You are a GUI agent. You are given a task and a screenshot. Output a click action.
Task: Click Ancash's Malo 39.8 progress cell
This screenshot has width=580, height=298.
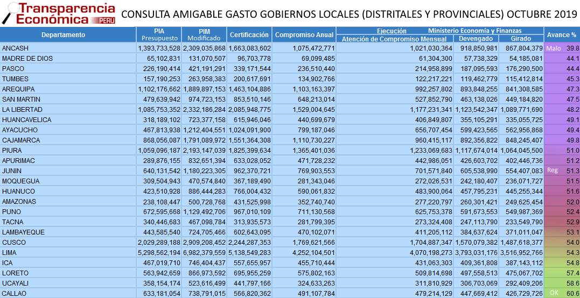point(562,48)
